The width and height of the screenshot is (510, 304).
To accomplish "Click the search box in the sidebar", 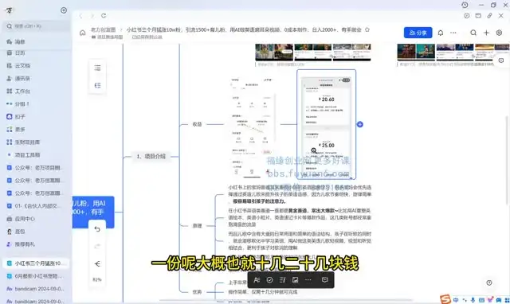I will point(37,26).
